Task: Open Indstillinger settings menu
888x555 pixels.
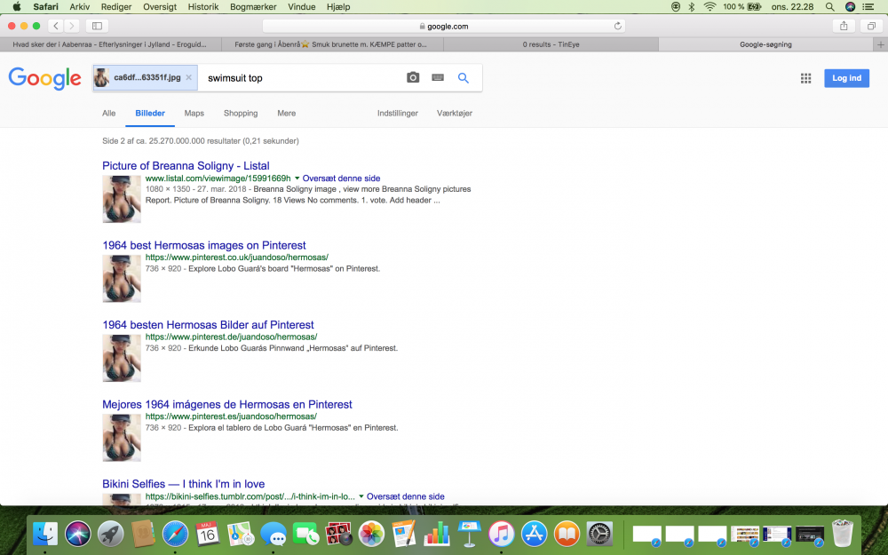Action: pos(398,114)
